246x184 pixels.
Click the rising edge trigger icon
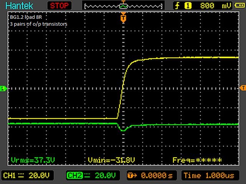pyautogui.click(x=177, y=6)
